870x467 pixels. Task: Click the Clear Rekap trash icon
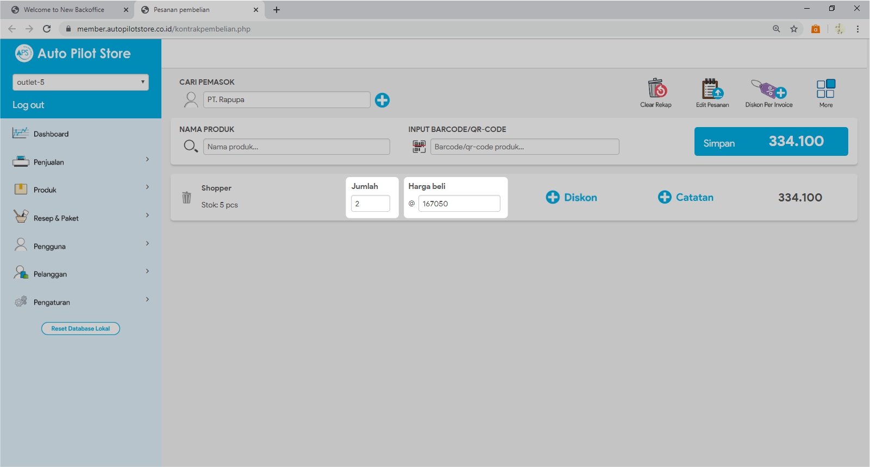(x=656, y=89)
